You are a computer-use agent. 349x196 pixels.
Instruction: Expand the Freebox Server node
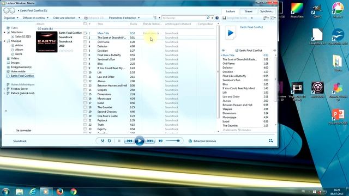5,89
